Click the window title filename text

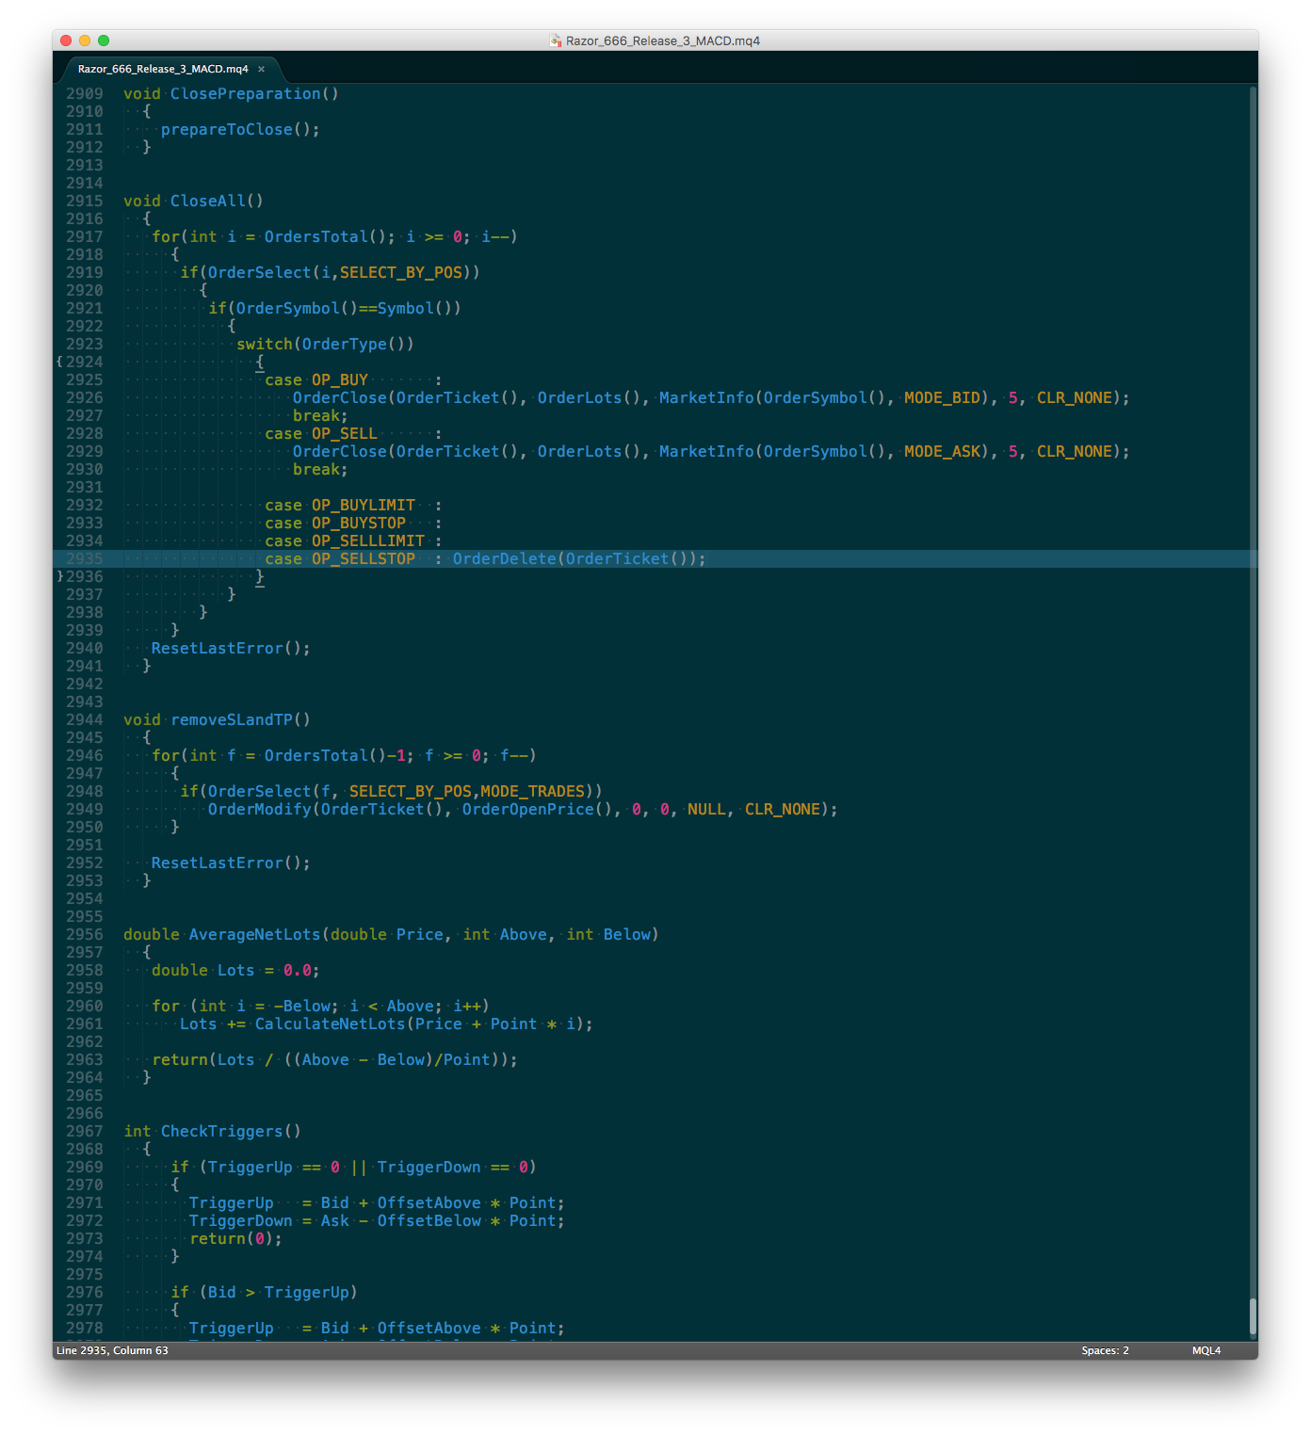point(662,40)
